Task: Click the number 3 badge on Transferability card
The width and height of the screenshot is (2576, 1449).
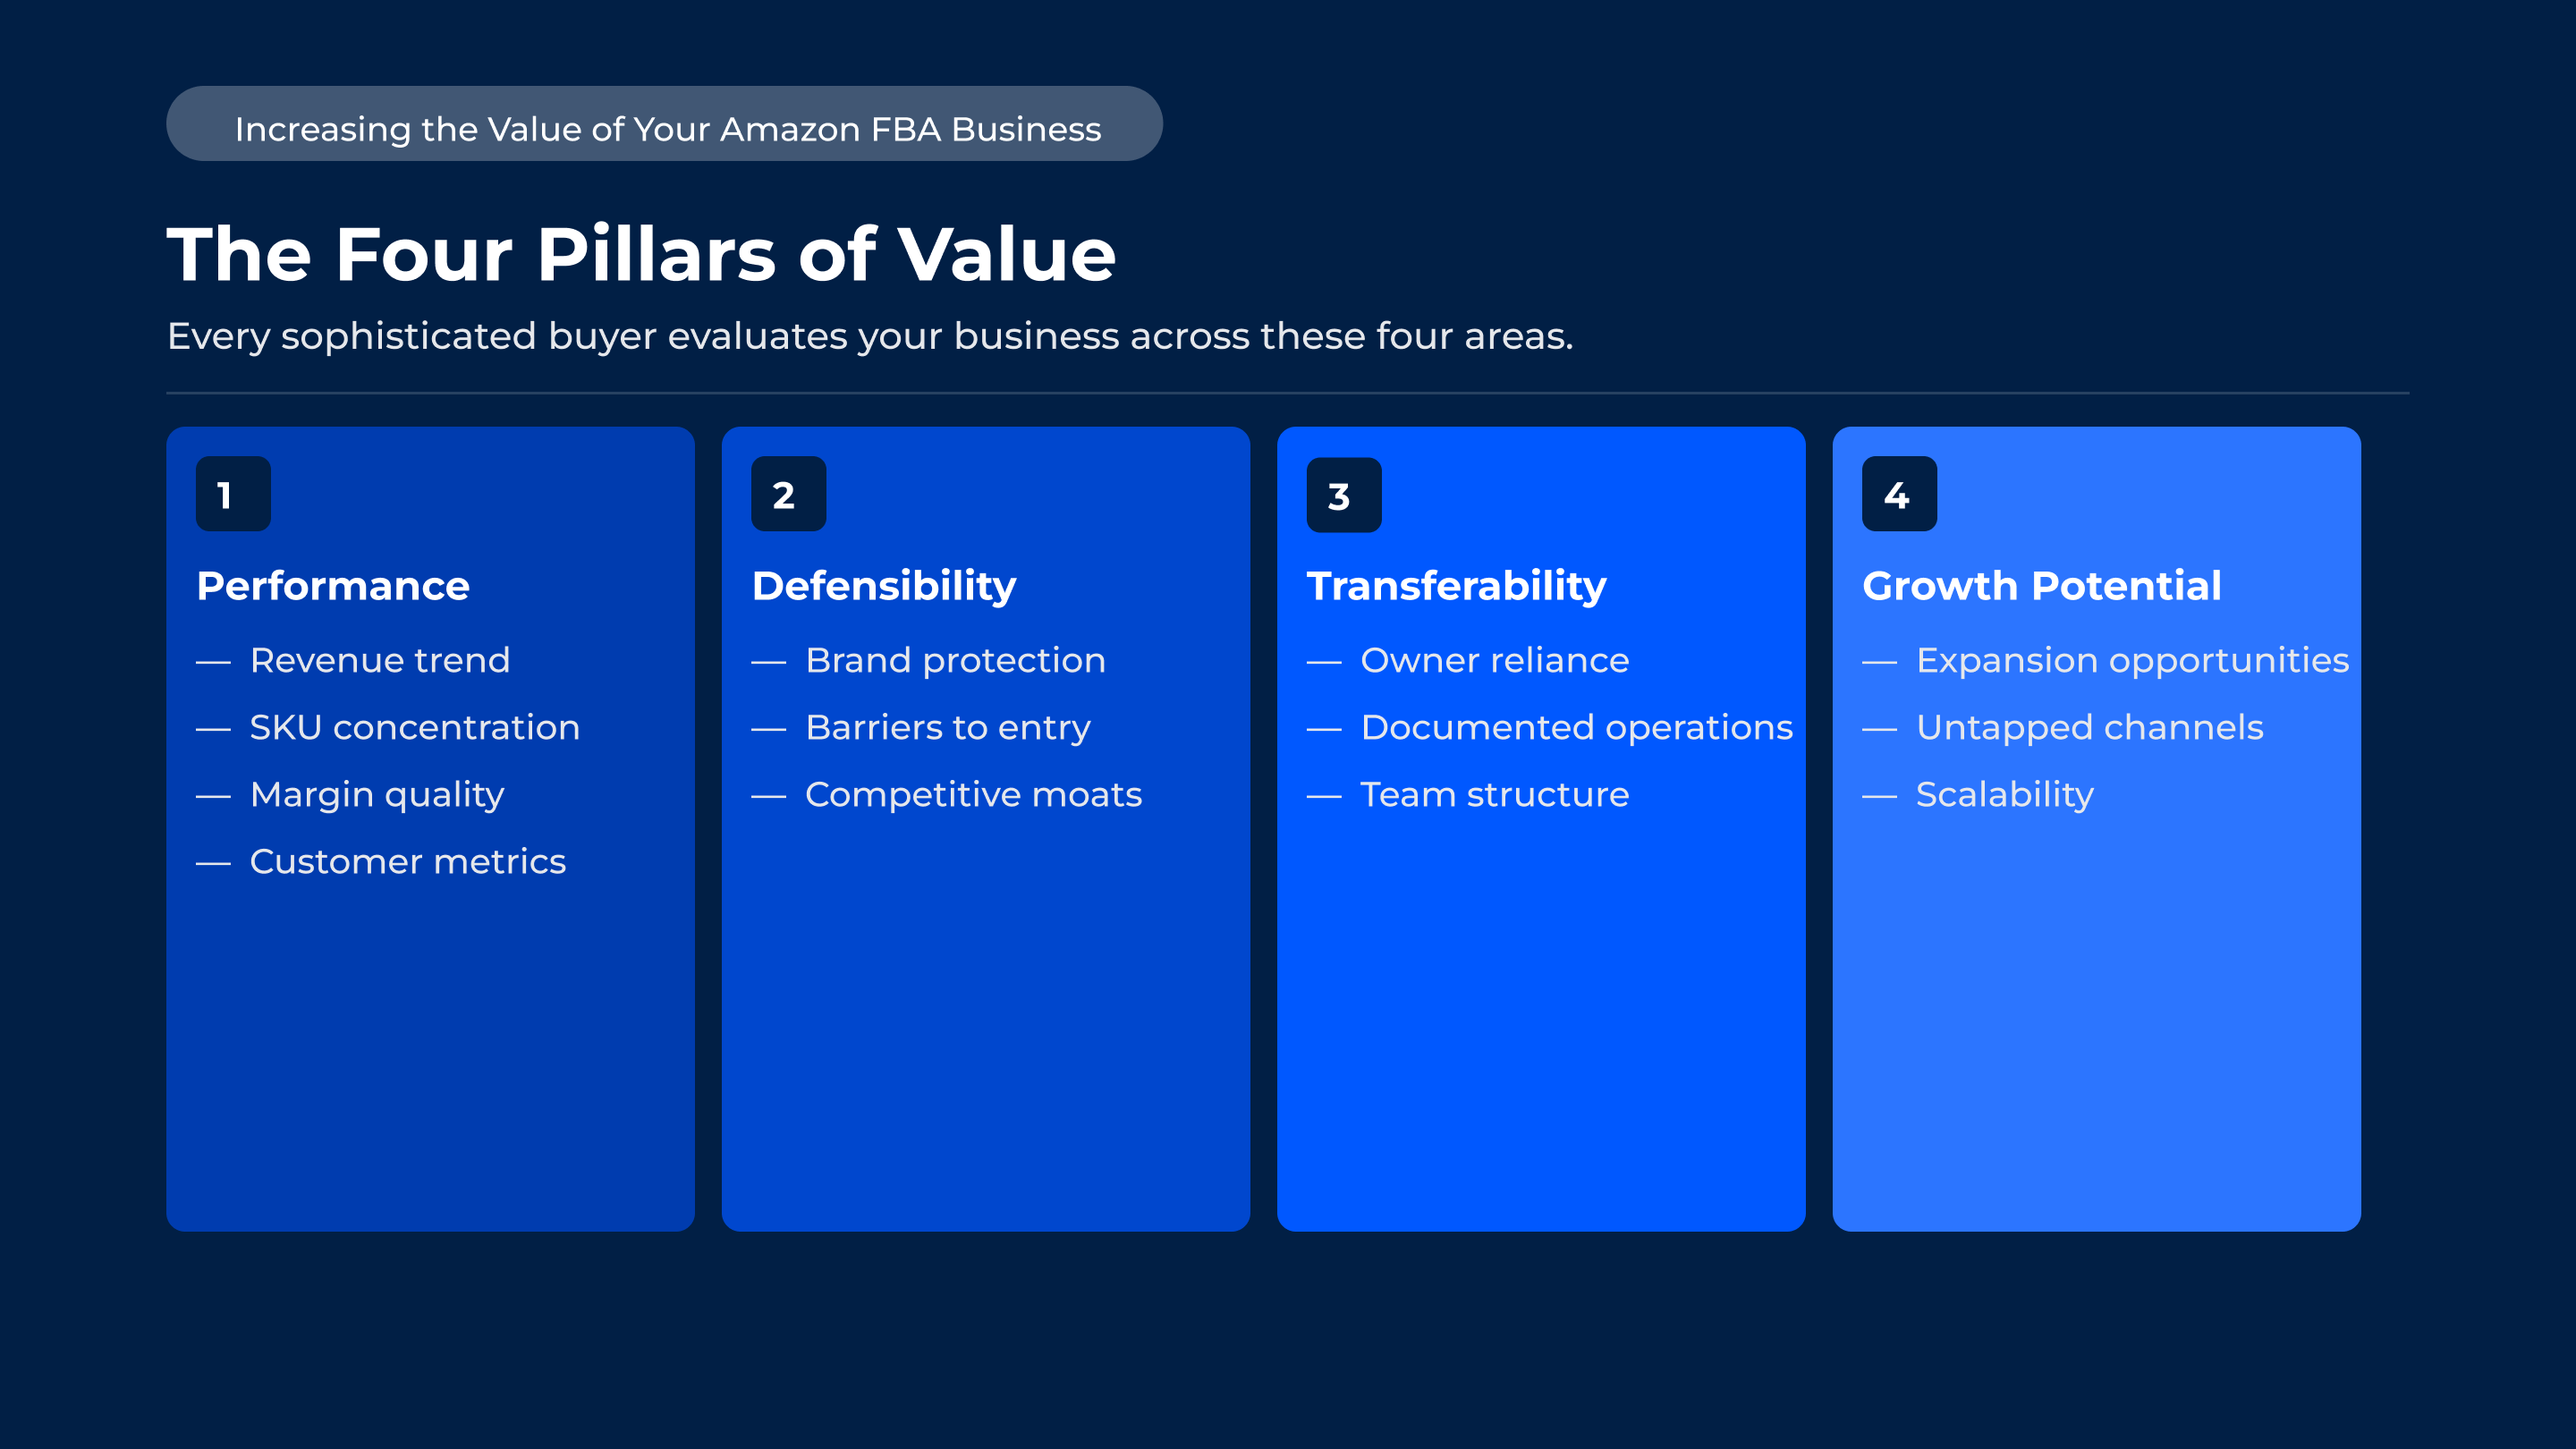Action: pos(1344,495)
